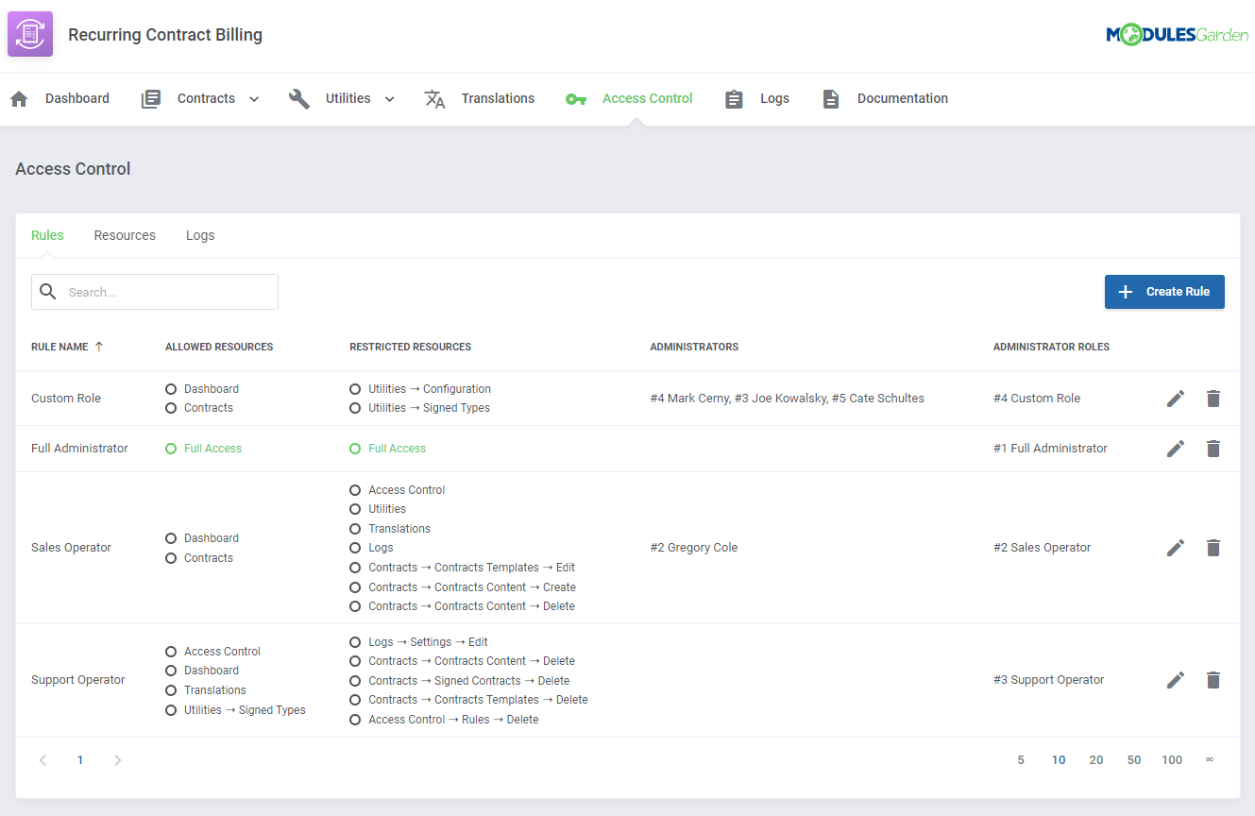Image resolution: width=1255 pixels, height=816 pixels.
Task: Click the Access Control key icon
Action: coord(576,99)
